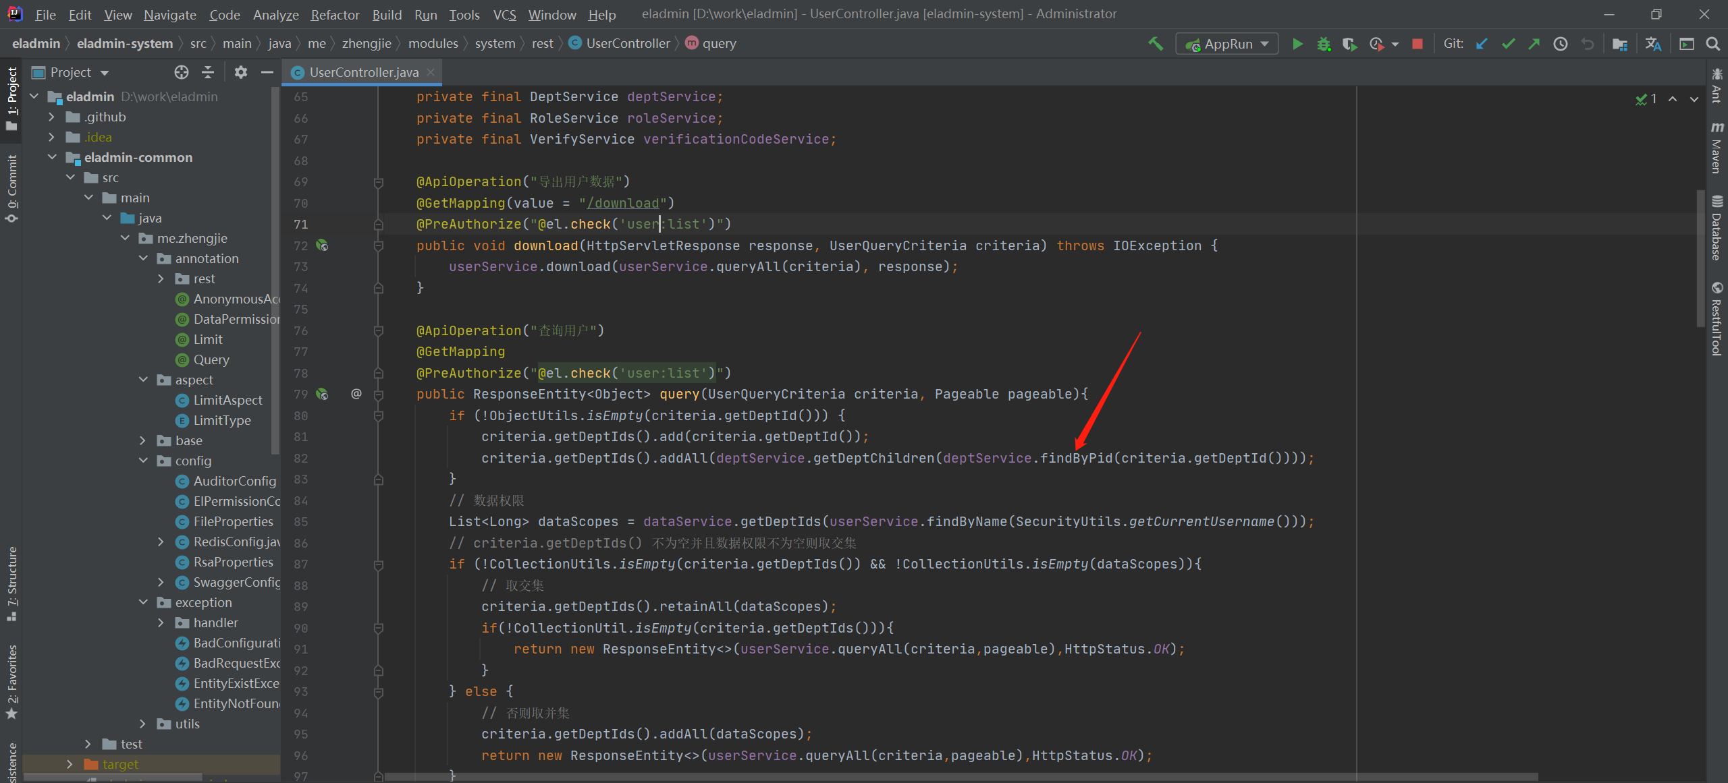This screenshot has height=783, width=1728.
Task: Stop the running application
Action: click(1416, 43)
